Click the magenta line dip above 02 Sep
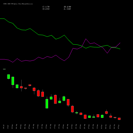The image size is (133, 133). pos(107,53)
